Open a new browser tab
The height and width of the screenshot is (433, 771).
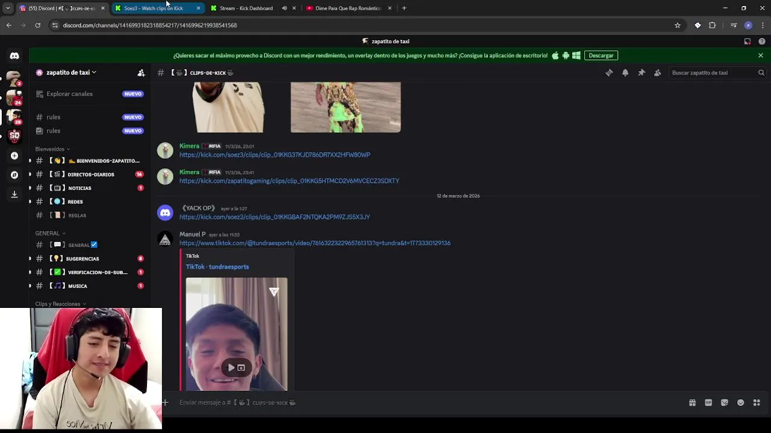[x=404, y=8]
